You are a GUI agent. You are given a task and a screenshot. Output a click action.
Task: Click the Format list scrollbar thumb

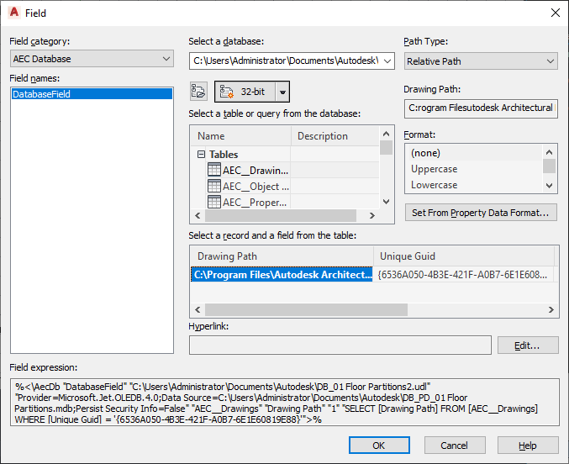pyautogui.click(x=550, y=166)
